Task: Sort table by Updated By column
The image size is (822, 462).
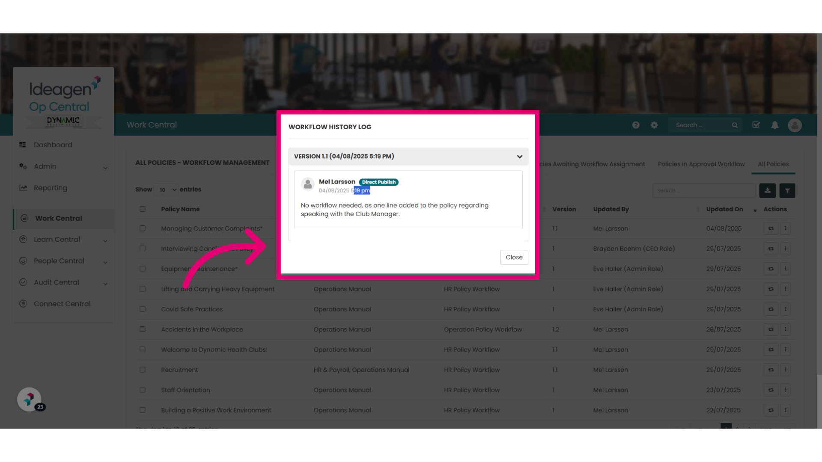Action: 611,209
